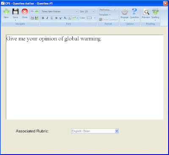Open Engage options with the gear icon
The width and height of the screenshot is (169, 155).
[x=125, y=12]
